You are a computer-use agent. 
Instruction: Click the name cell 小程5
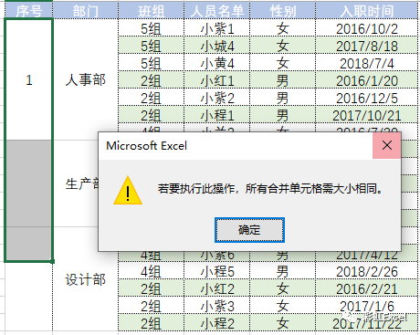pos(217,271)
